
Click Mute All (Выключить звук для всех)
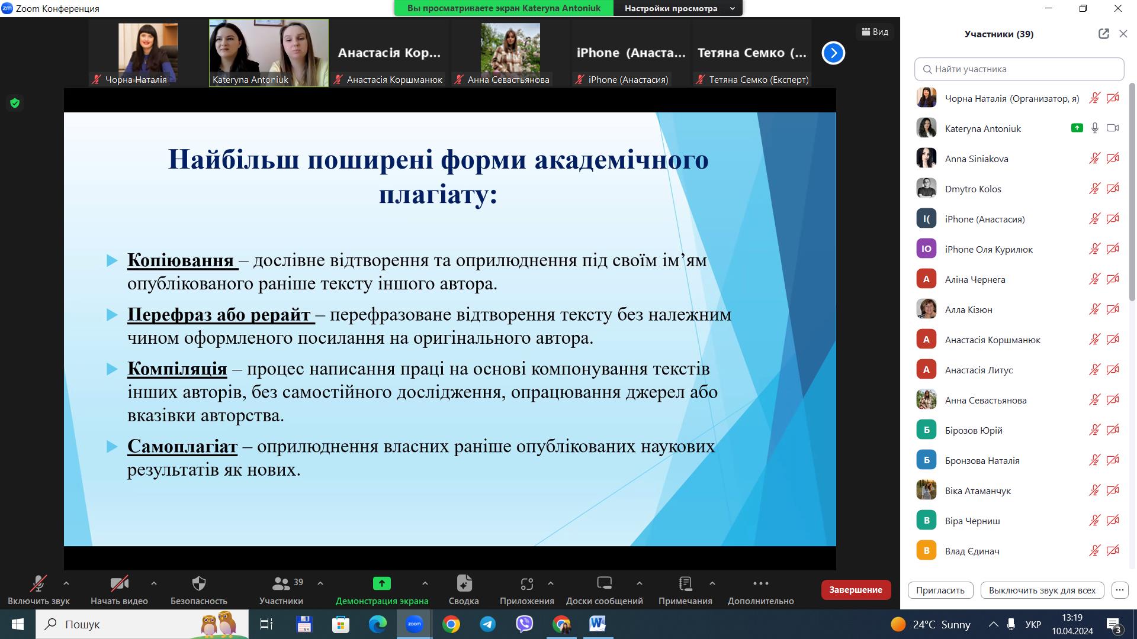coord(1042,590)
